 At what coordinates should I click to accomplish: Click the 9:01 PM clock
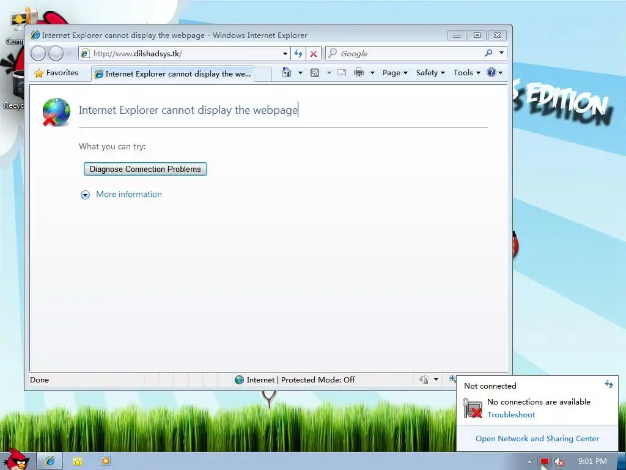[592, 461]
